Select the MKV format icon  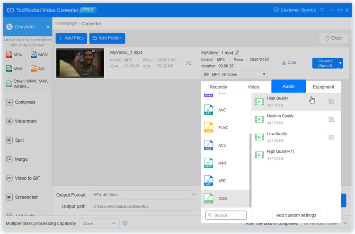[x=9, y=69]
